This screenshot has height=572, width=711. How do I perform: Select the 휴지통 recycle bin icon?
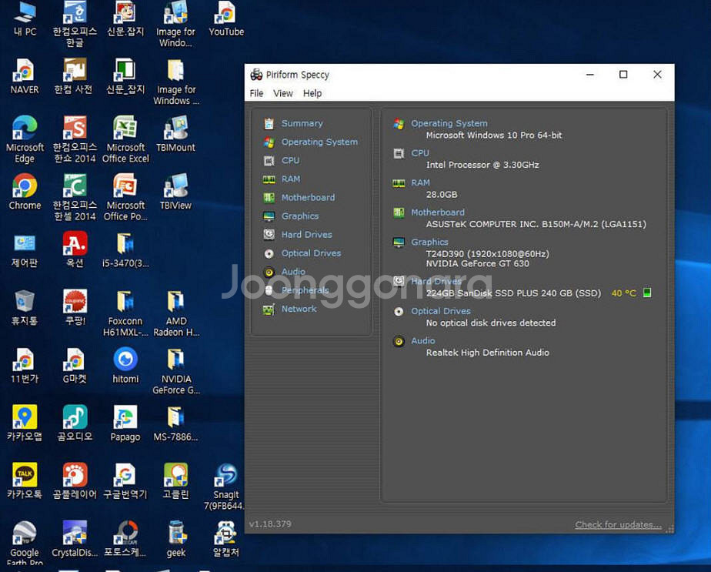point(25,307)
